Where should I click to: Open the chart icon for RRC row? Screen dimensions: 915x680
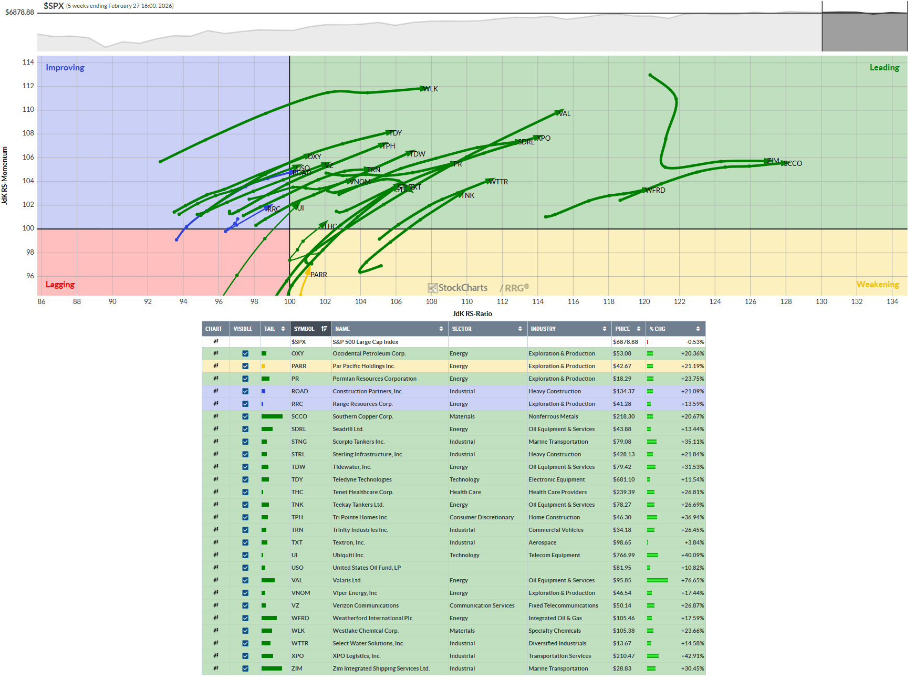coord(216,404)
